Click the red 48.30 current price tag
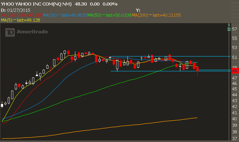This screenshot has width=239, height=142. click(235, 71)
